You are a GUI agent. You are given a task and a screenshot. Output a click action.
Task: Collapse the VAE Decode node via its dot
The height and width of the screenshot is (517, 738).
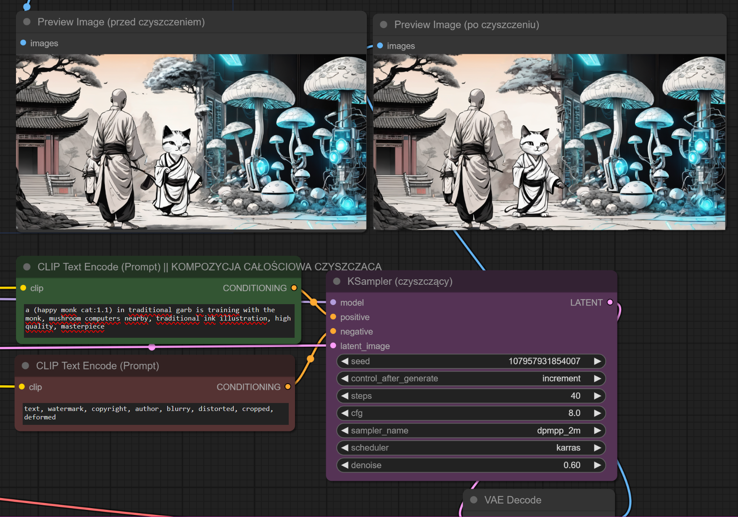(x=474, y=500)
